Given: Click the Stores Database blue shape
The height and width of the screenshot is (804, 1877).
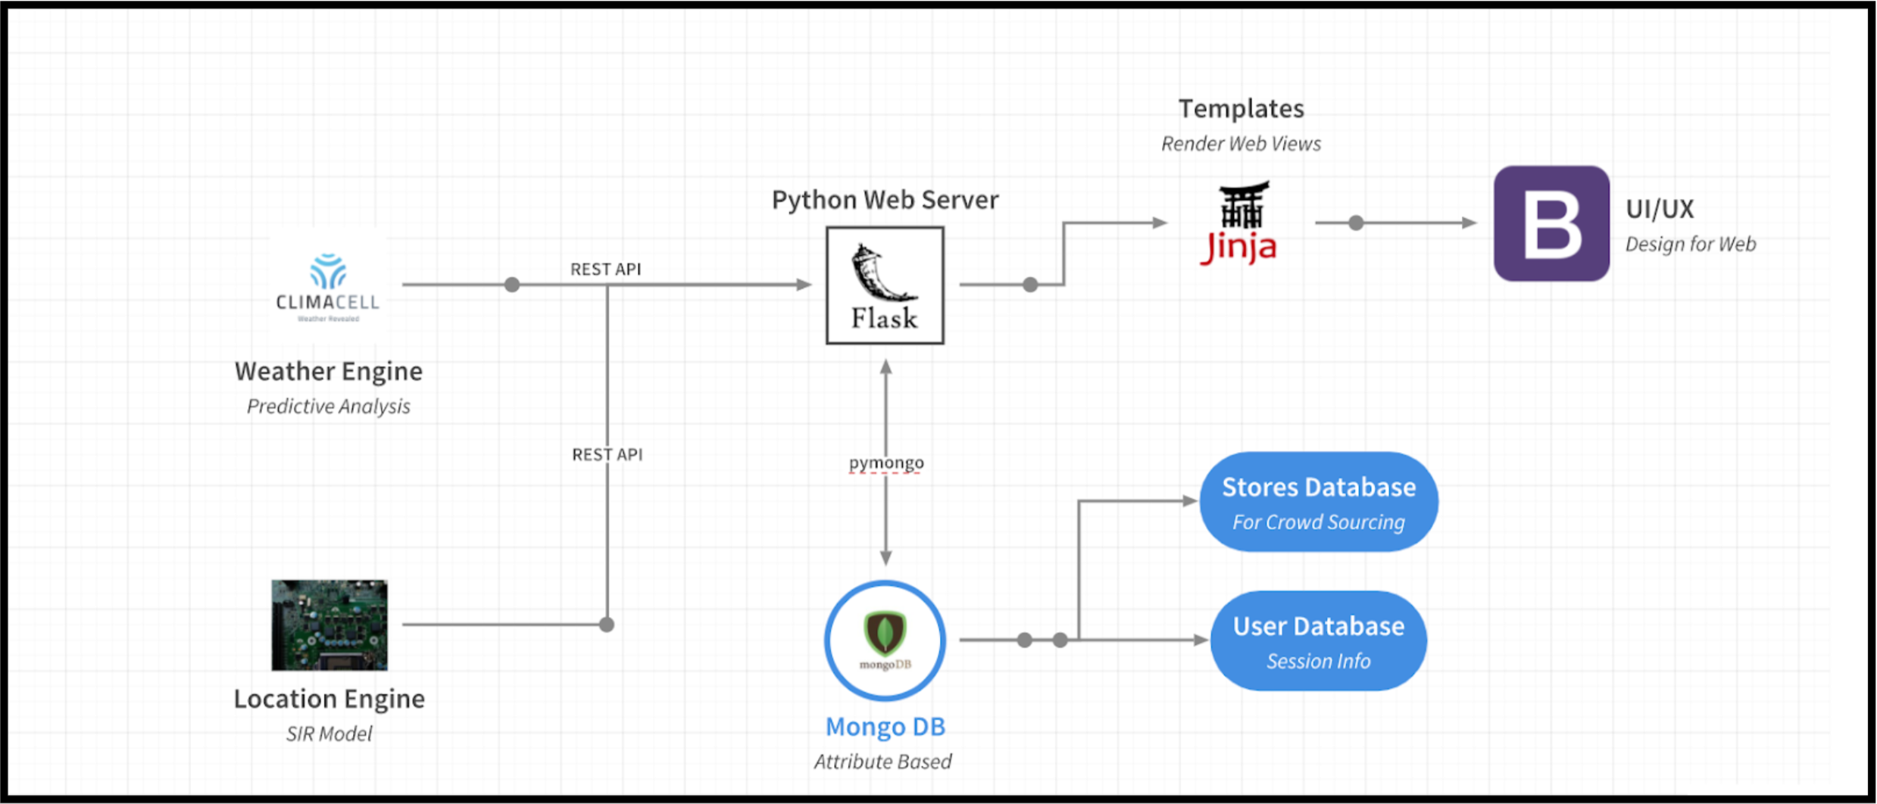Looking at the screenshot, I should click(1319, 502).
